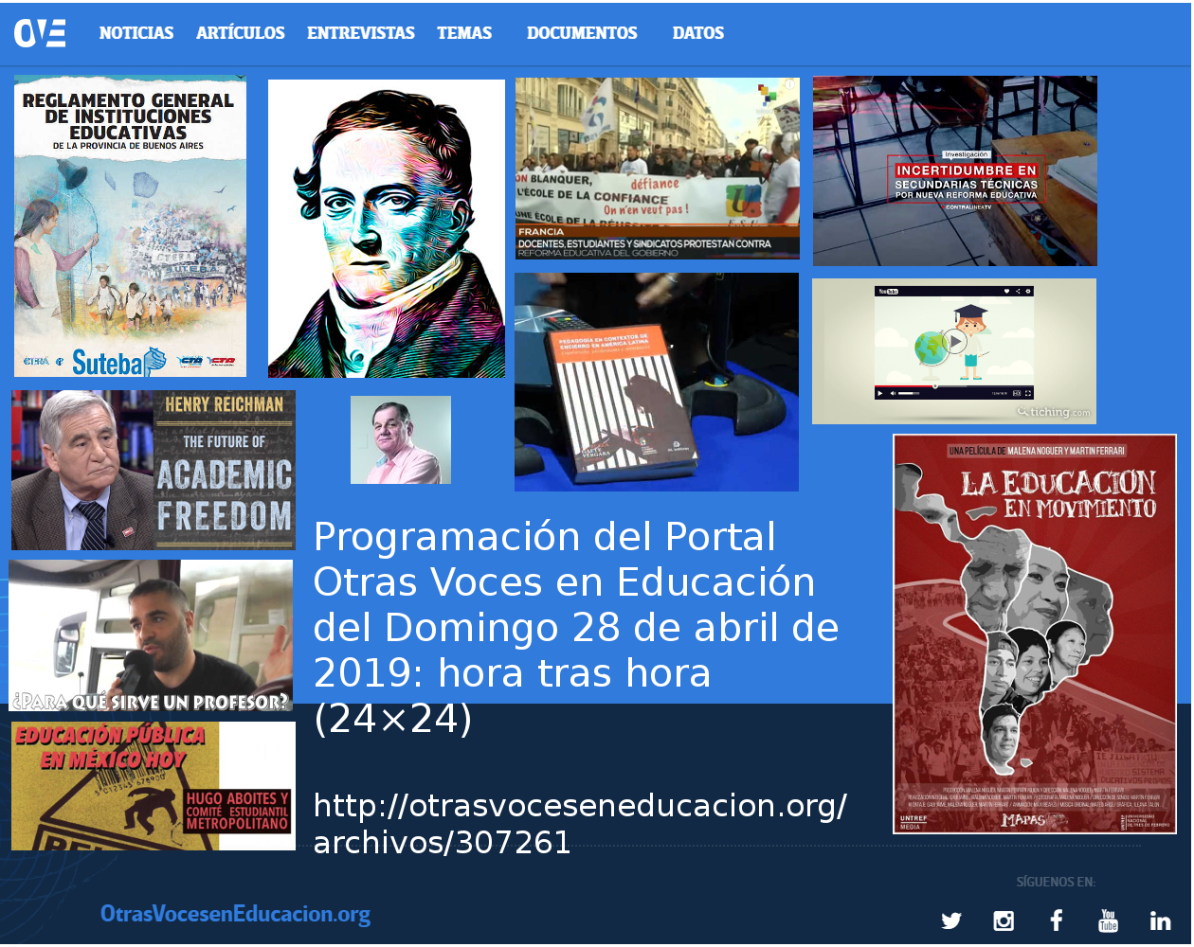Open La Educación en Movimiento poster
The width and height of the screenshot is (1194, 947).
coord(1035,634)
